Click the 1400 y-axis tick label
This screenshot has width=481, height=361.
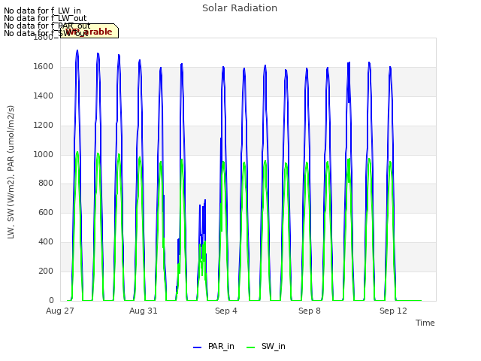pos(44,96)
